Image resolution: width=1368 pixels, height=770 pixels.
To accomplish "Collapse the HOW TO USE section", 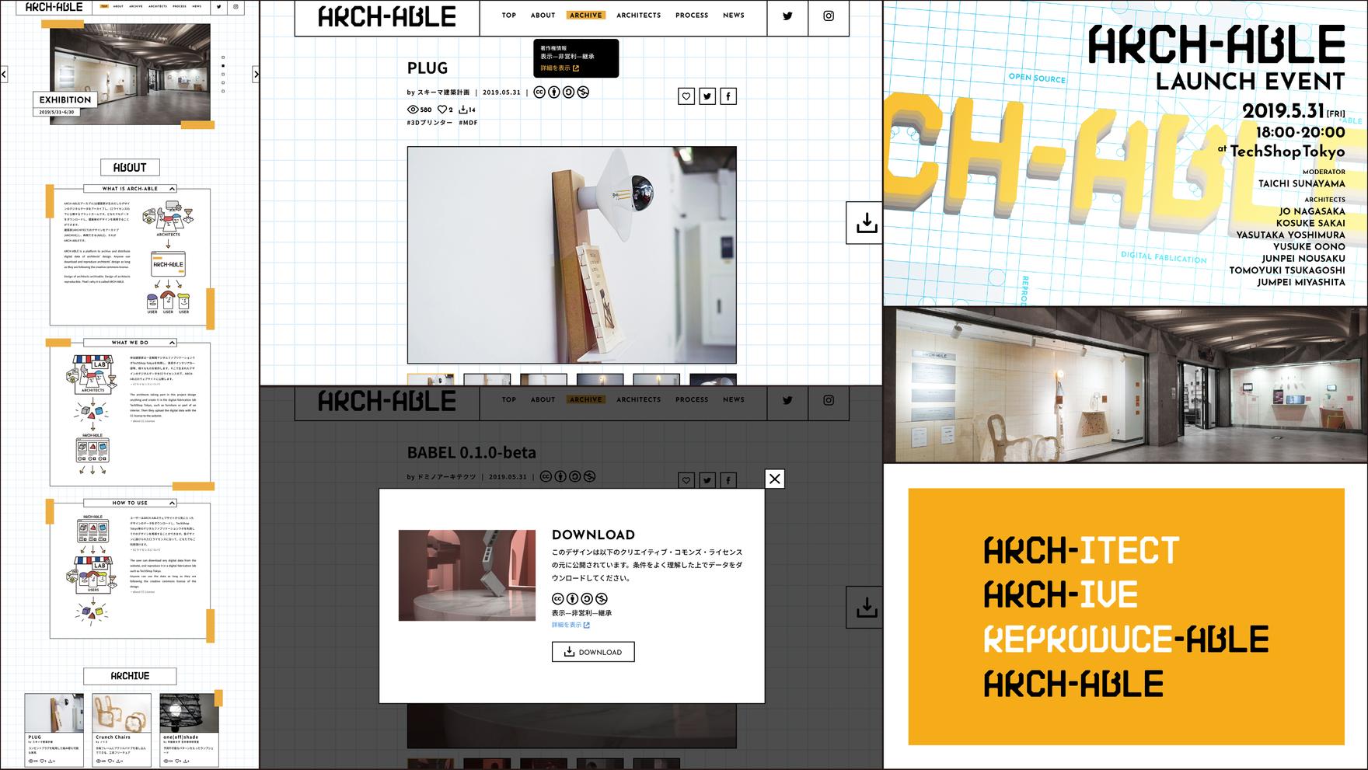I will [x=173, y=503].
